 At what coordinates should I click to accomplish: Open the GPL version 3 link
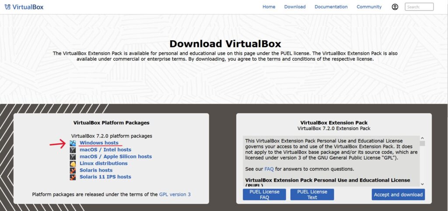pos(175,194)
